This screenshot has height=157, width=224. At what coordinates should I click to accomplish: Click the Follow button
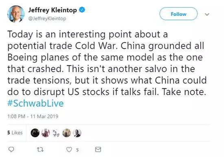[x=178, y=14]
